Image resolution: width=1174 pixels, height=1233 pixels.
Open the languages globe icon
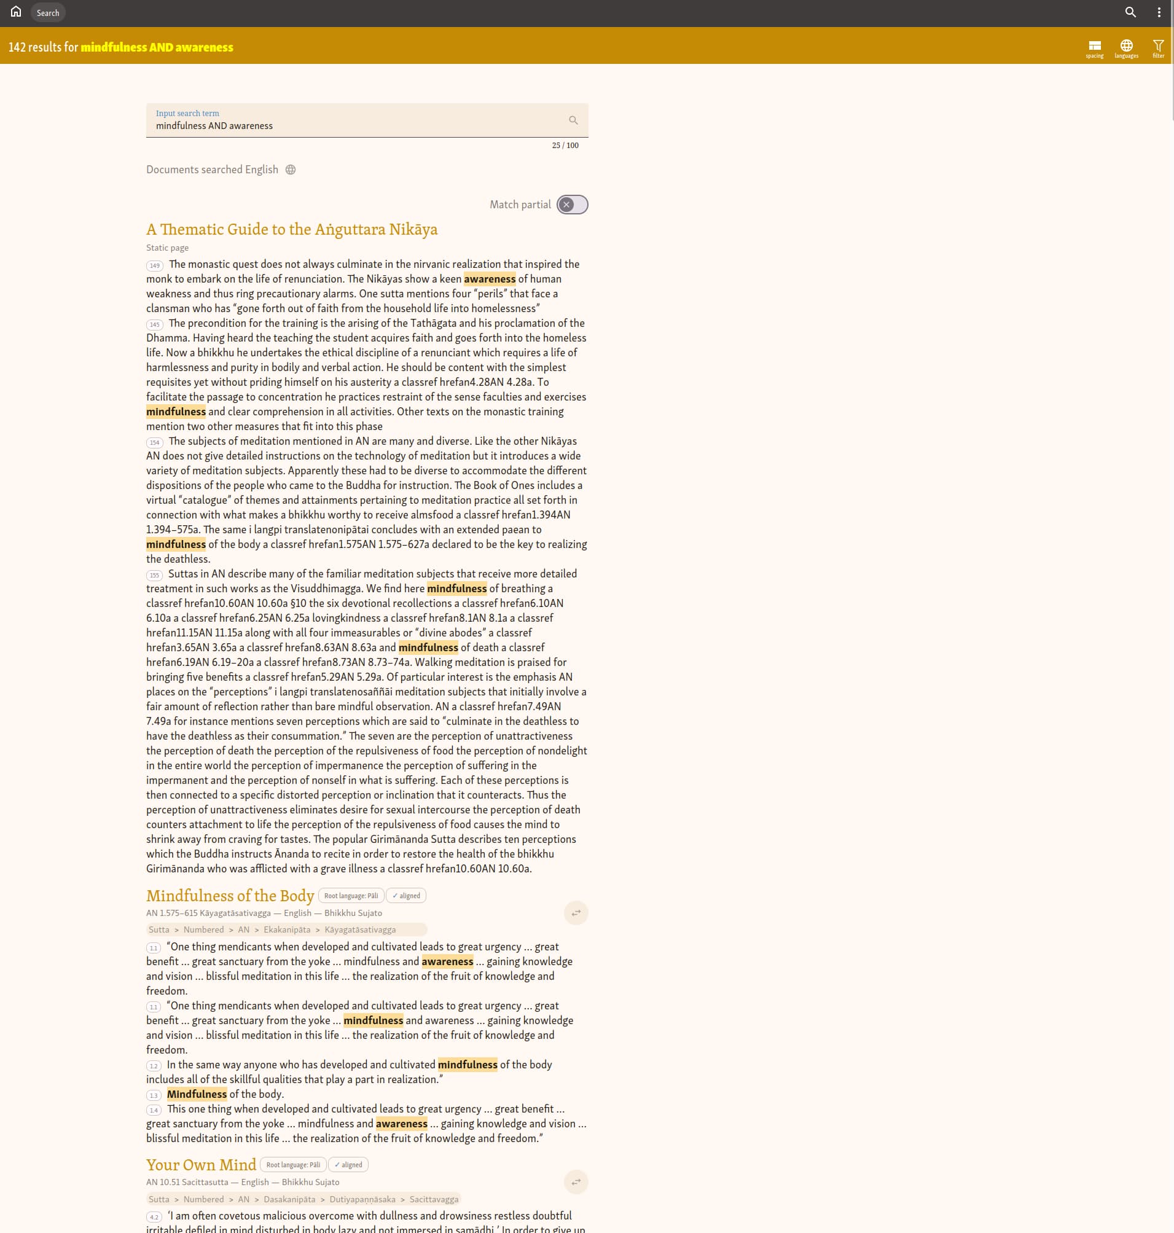click(x=1126, y=47)
